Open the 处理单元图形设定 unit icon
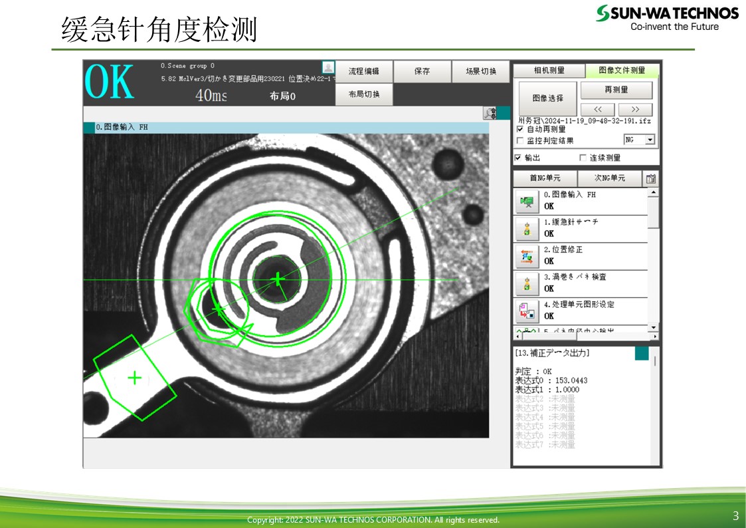The height and width of the screenshot is (528, 746). pos(527,311)
